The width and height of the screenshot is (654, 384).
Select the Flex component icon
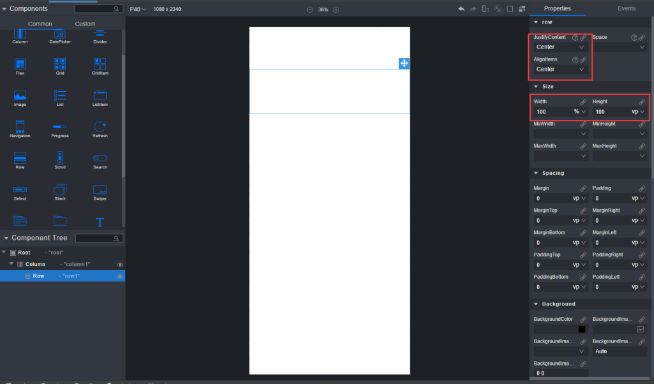[20, 64]
